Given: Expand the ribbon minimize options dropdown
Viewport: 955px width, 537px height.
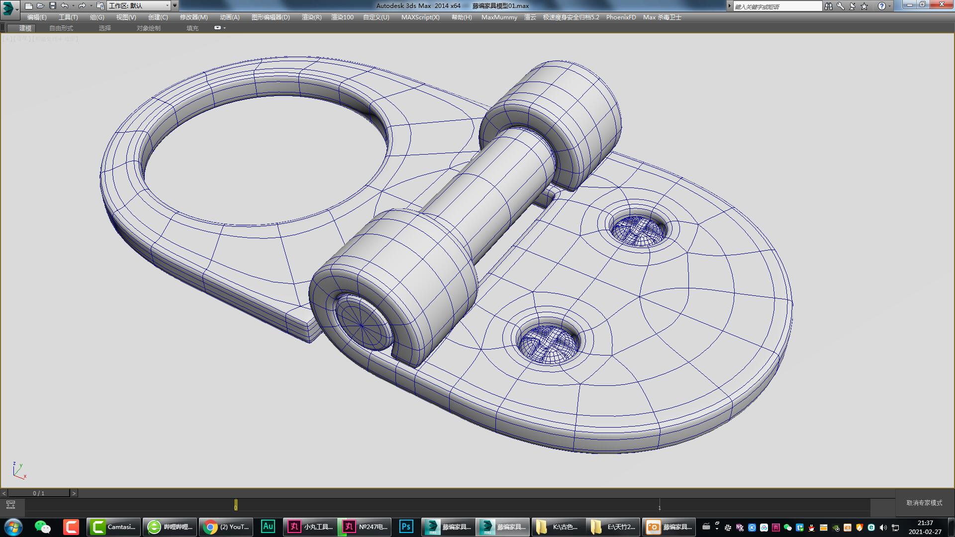Looking at the screenshot, I should tap(225, 28).
